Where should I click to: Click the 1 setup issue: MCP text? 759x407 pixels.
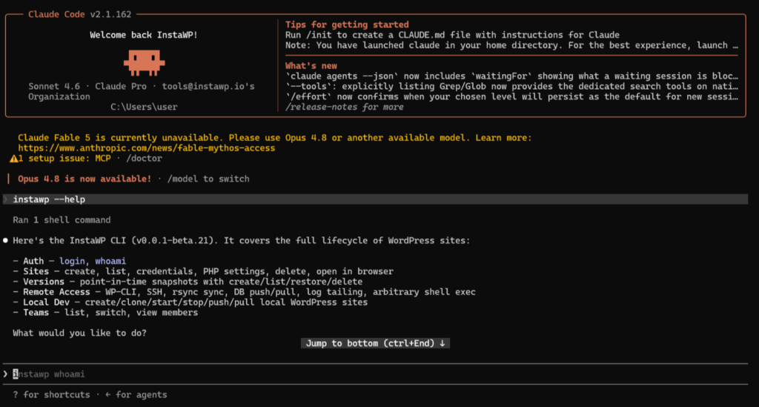point(64,158)
